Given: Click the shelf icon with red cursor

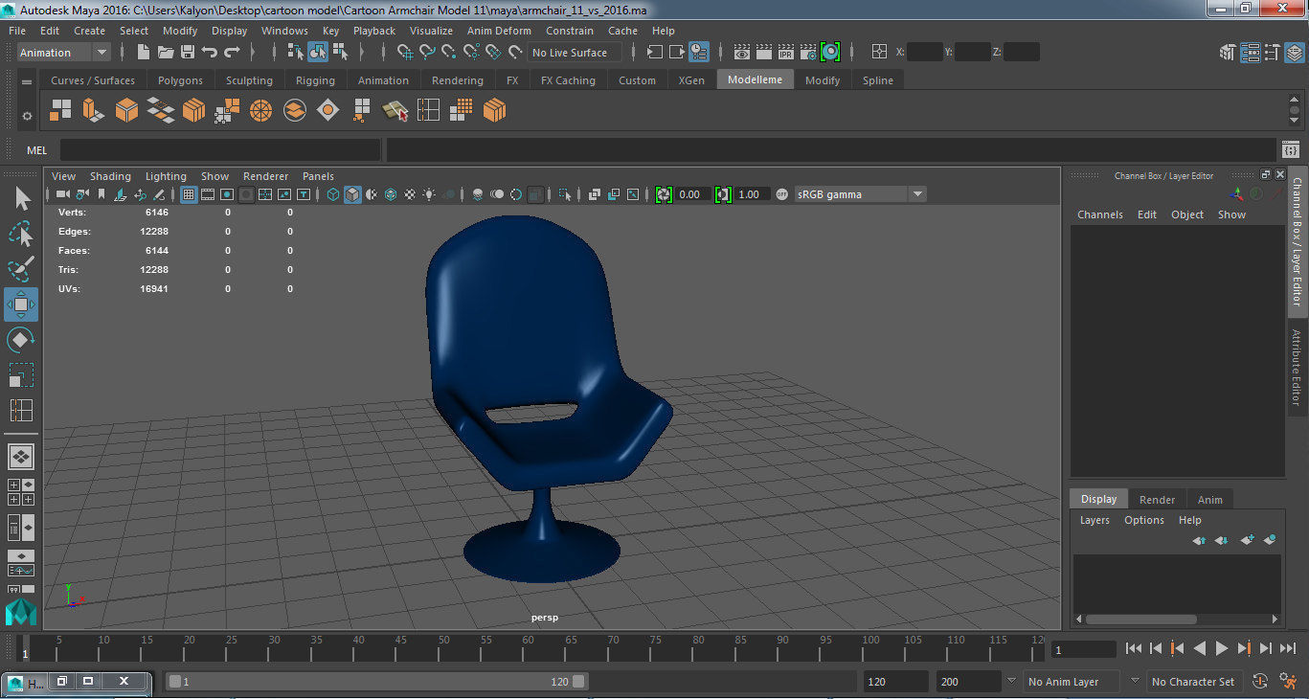Looking at the screenshot, I should (395, 111).
